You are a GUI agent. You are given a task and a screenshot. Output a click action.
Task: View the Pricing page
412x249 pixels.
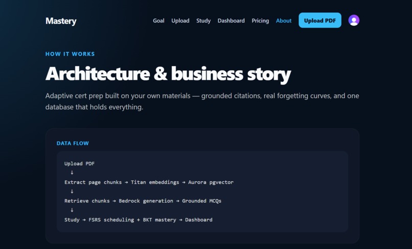(260, 20)
